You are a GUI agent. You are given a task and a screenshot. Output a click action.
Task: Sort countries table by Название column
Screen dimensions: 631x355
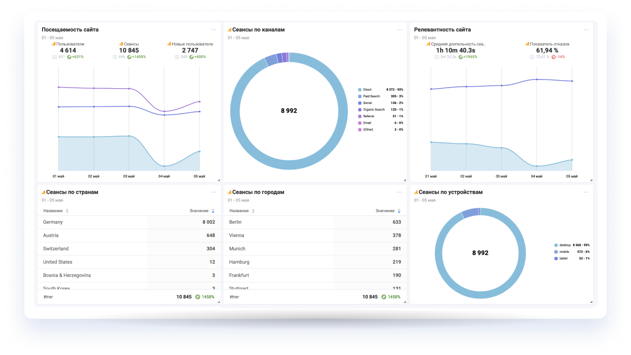[67, 211]
